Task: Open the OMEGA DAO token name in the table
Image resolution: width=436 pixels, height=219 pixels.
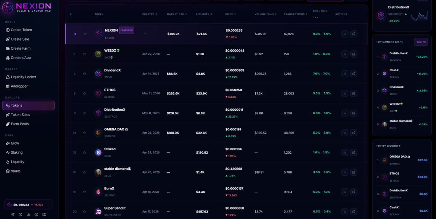Action: (x=116, y=129)
